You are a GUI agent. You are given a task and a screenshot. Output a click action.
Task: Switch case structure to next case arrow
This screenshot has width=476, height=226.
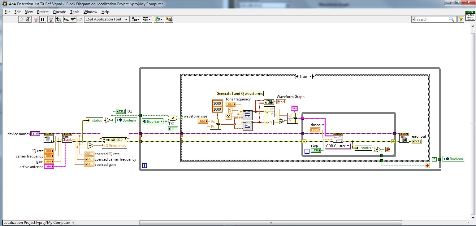[313, 76]
